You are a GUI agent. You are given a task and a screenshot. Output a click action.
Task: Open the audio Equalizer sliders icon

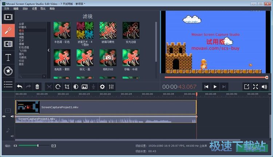point(111,87)
